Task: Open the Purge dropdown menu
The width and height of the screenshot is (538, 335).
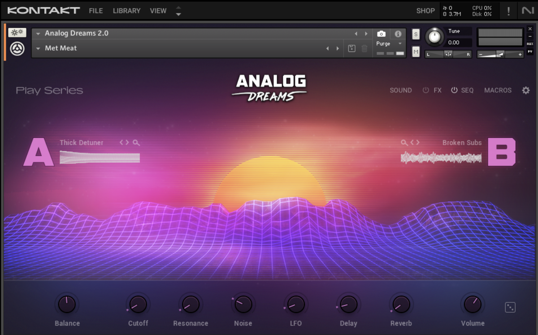Action: point(389,44)
